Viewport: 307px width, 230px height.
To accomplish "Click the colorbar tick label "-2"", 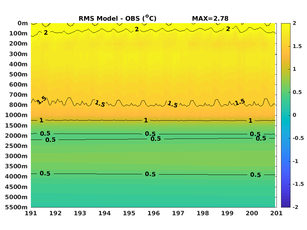I will pyautogui.click(x=295, y=207).
